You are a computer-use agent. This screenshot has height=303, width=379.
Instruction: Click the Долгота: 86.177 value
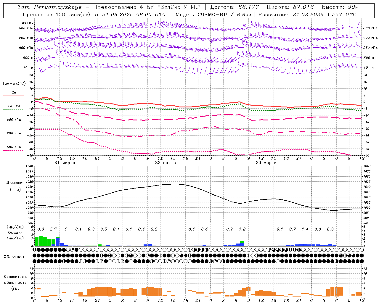235,7
